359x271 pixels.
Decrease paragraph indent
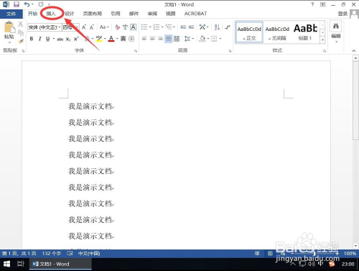(x=183, y=27)
